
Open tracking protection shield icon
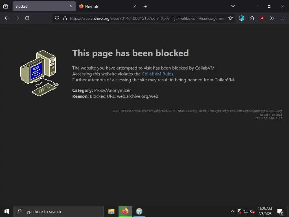[57, 18]
